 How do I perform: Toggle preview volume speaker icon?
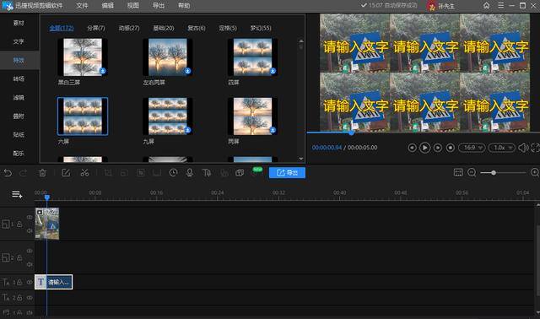(x=523, y=148)
